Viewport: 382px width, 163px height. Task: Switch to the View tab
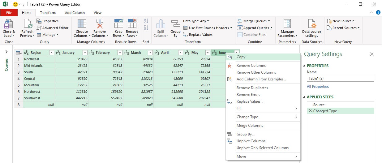(98, 13)
